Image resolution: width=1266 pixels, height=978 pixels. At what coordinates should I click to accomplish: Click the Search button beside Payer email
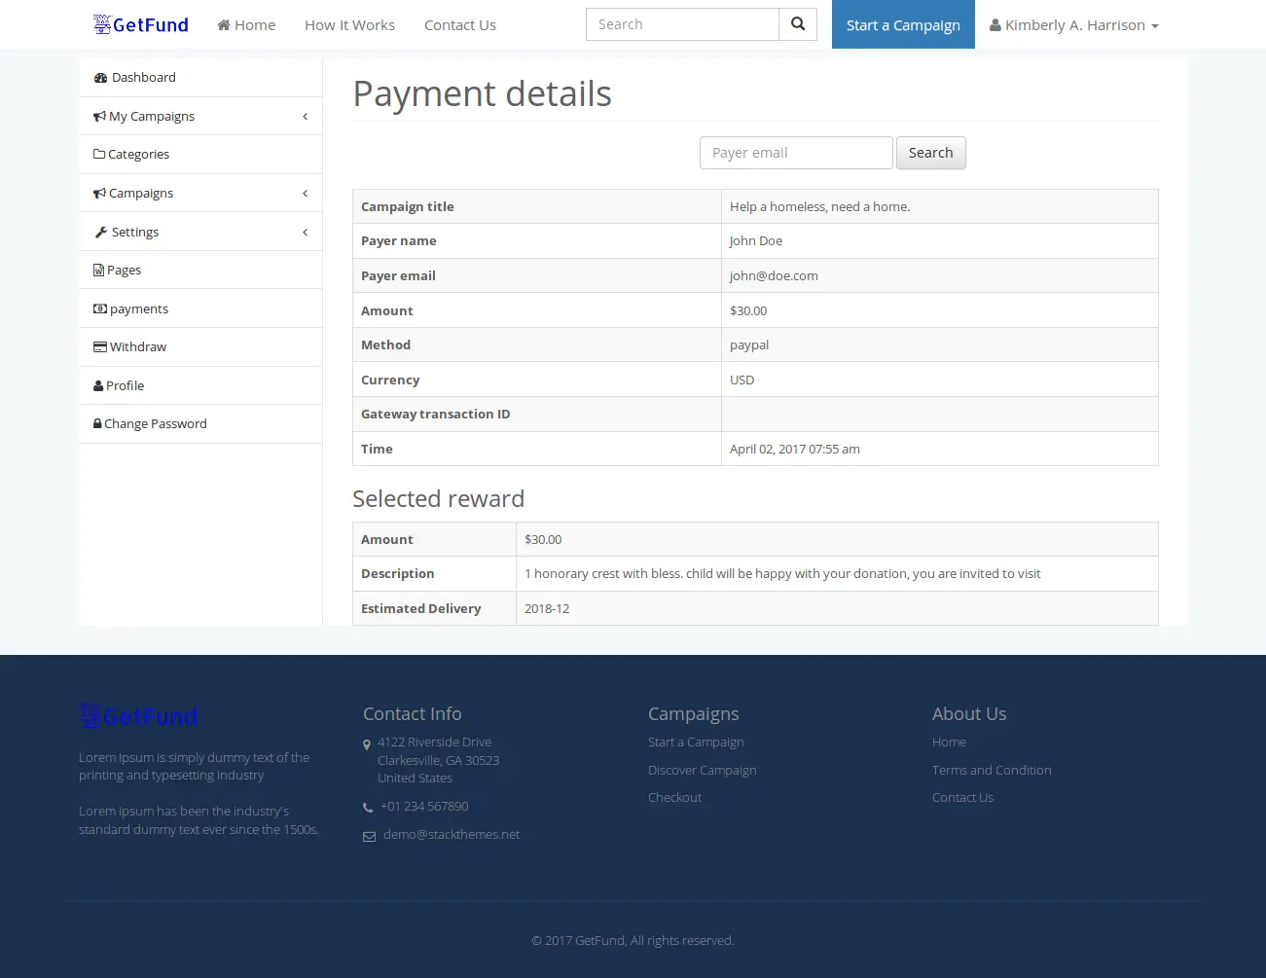[x=931, y=153]
